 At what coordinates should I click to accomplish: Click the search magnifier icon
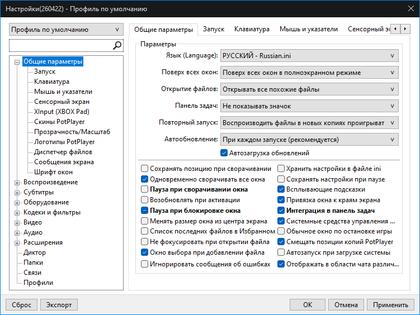[x=117, y=45]
